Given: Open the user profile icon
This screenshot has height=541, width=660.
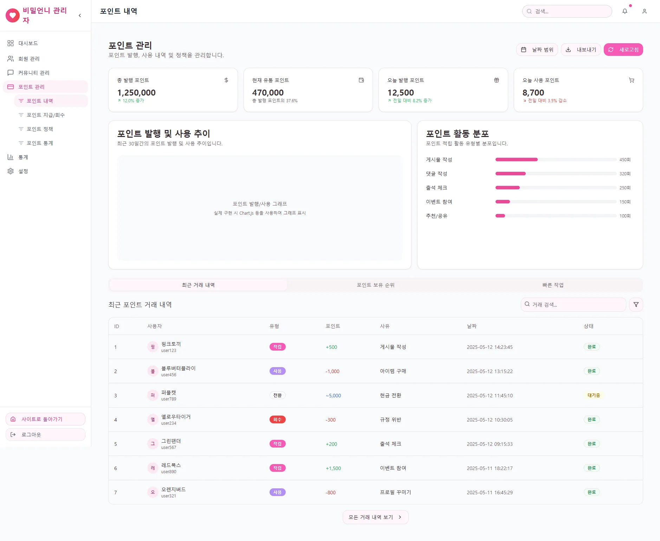Looking at the screenshot, I should tap(645, 11).
